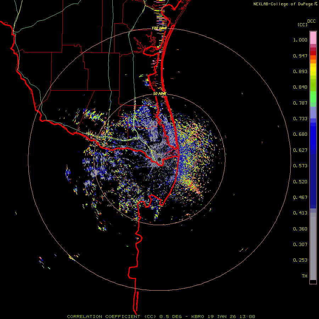Click the DCC label above the color bar
The height and width of the screenshot is (319, 319).
pyautogui.click(x=312, y=21)
